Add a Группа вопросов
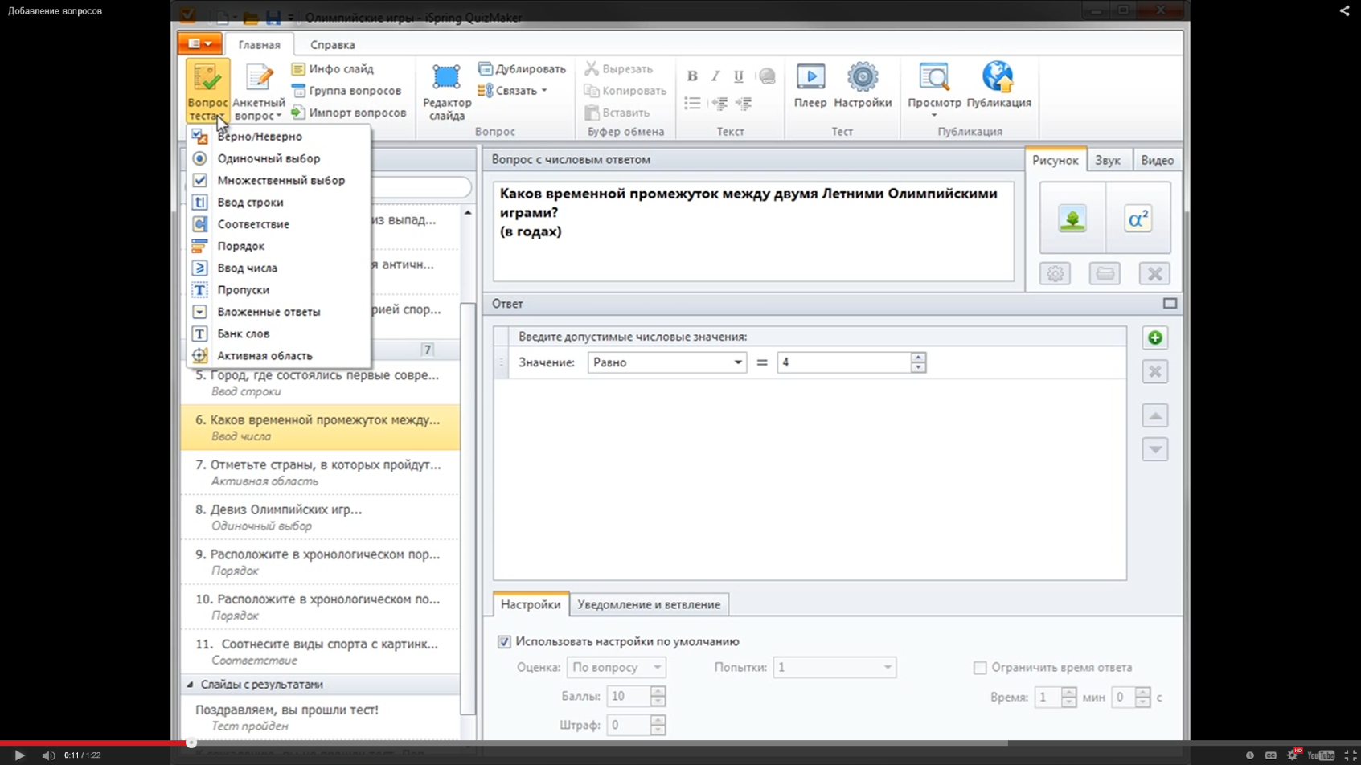This screenshot has width=1361, height=765. [346, 91]
